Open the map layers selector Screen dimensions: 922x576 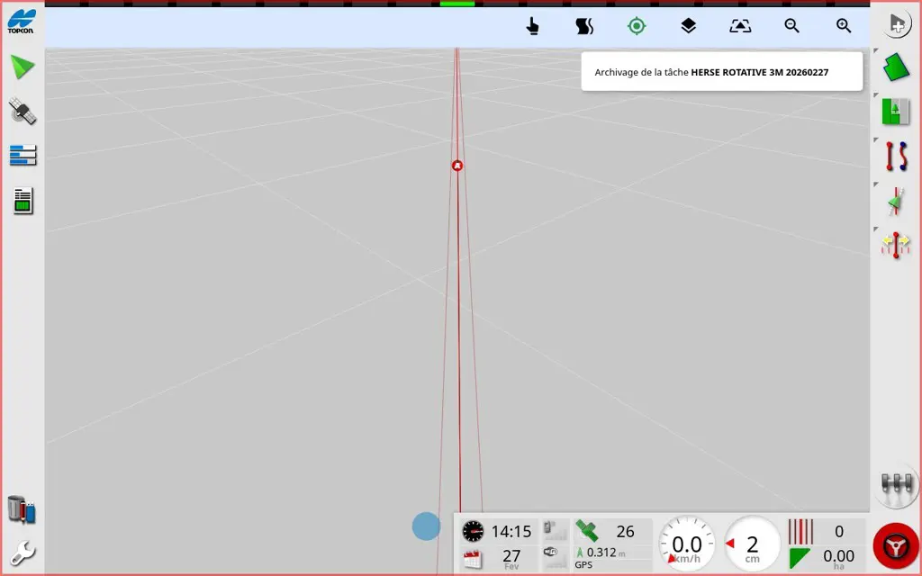point(688,26)
